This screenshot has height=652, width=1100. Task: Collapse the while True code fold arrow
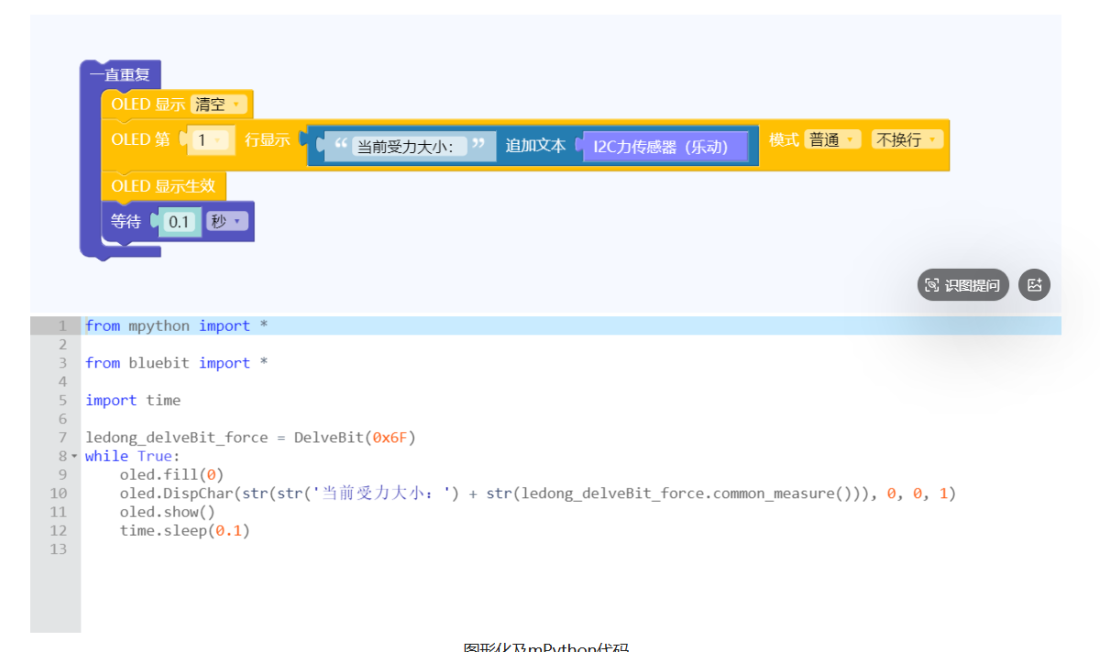pyautogui.click(x=74, y=456)
